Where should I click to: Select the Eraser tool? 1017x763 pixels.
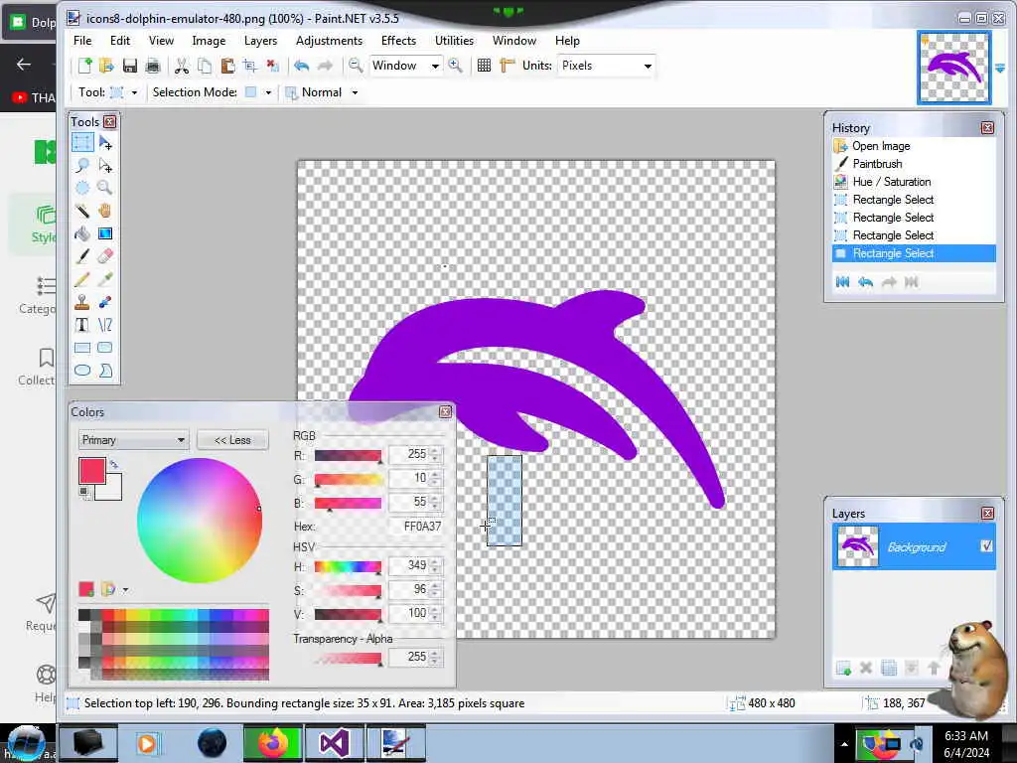(105, 256)
